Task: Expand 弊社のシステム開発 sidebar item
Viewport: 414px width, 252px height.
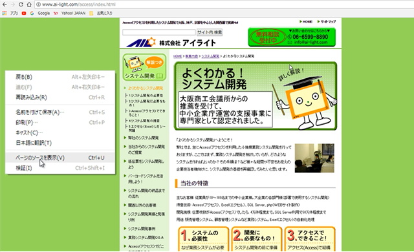Action: point(144,138)
